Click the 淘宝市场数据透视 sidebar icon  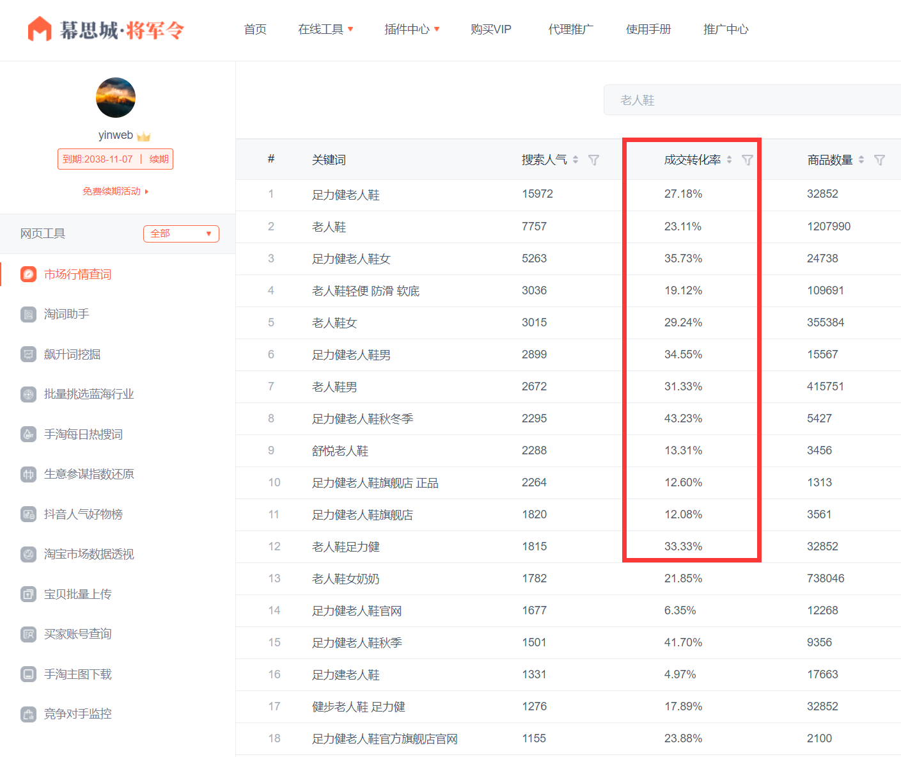pos(29,554)
